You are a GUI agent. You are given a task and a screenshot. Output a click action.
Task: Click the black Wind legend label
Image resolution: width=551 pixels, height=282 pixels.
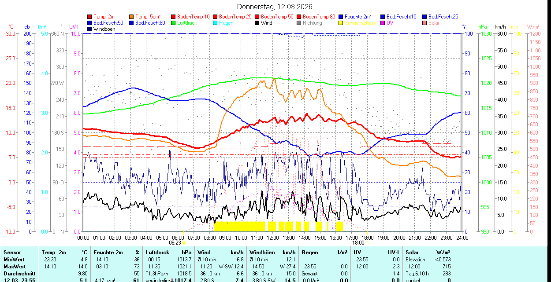tap(267, 23)
